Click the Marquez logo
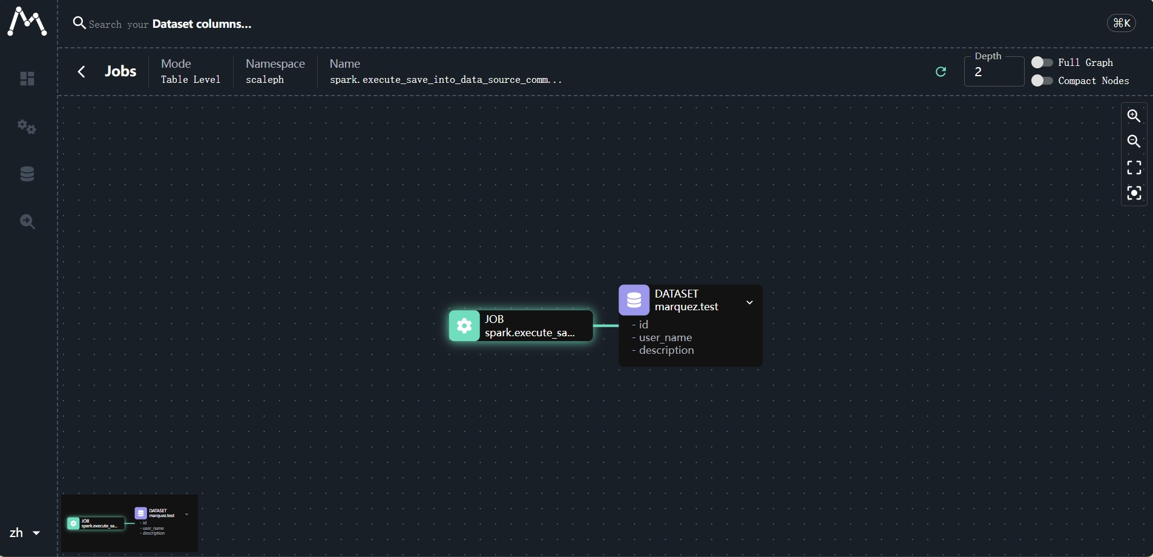The width and height of the screenshot is (1153, 557). tap(27, 21)
